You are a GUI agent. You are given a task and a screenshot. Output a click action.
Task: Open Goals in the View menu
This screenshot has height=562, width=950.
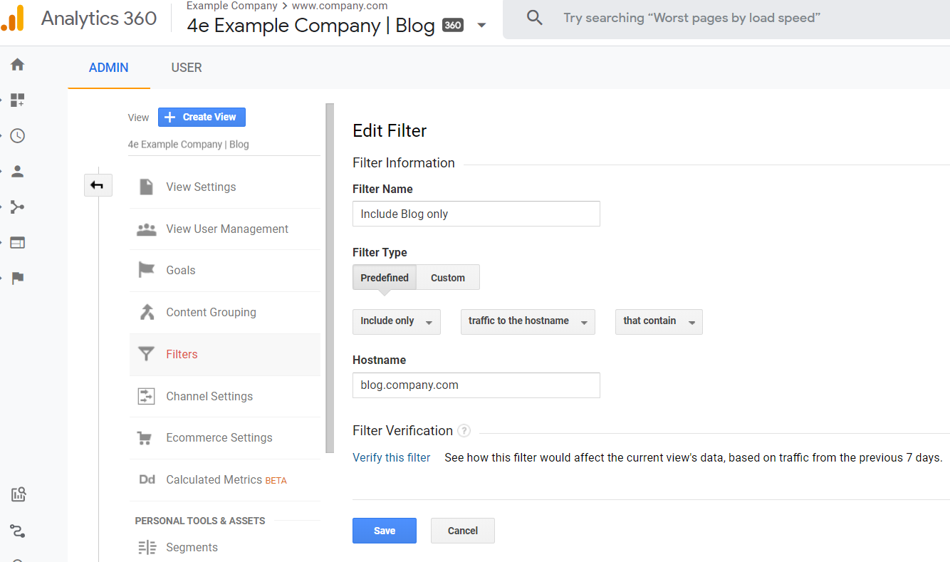(181, 271)
